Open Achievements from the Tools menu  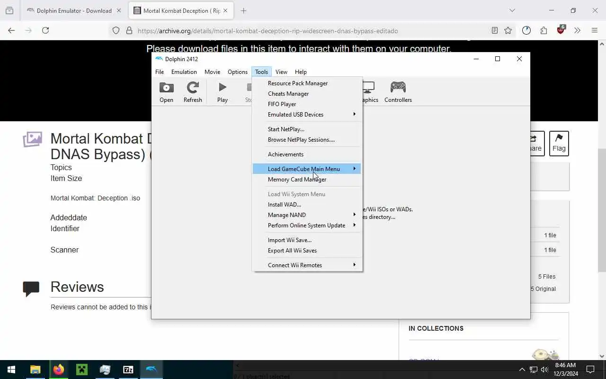(x=307, y=154)
